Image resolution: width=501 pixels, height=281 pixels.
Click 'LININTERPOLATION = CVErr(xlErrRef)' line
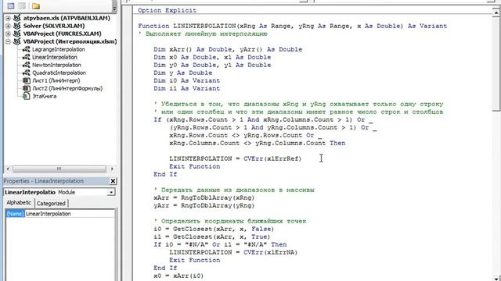(235, 158)
